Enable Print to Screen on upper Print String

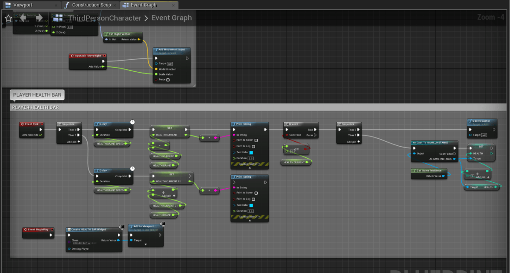tap(256, 140)
